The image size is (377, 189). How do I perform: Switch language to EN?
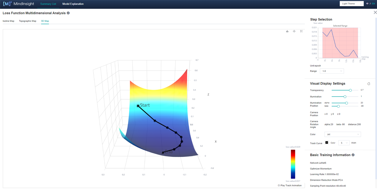(373, 4)
